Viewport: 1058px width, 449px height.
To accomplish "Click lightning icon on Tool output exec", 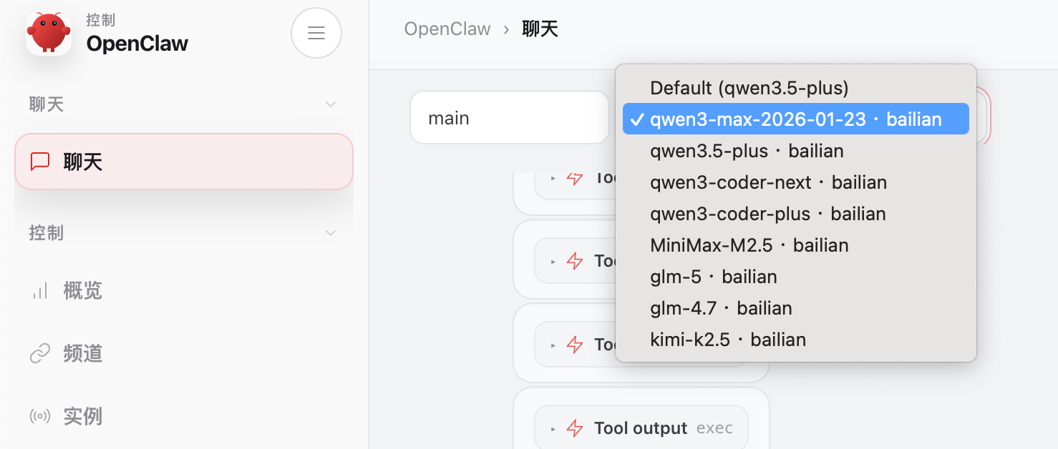I will pyautogui.click(x=575, y=428).
